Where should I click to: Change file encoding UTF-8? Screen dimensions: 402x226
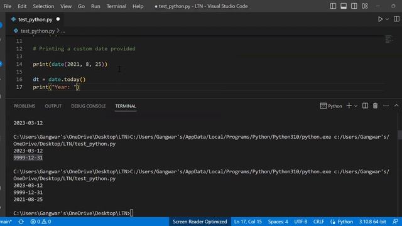pos(300,222)
